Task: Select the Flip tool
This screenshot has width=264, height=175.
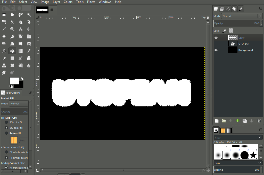Action: [x=21, y=44]
